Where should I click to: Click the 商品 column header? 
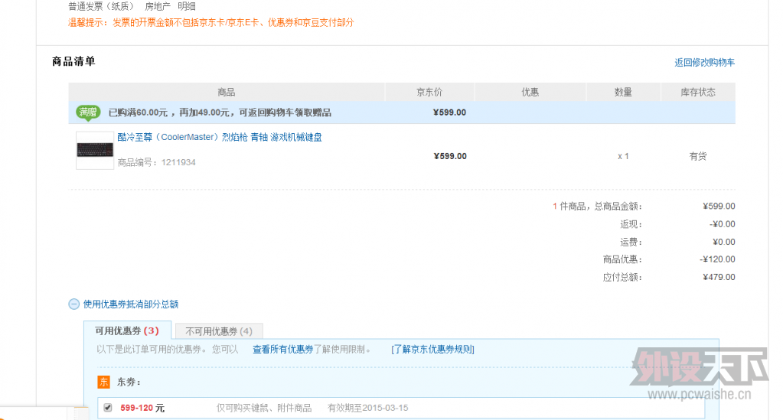coord(227,93)
